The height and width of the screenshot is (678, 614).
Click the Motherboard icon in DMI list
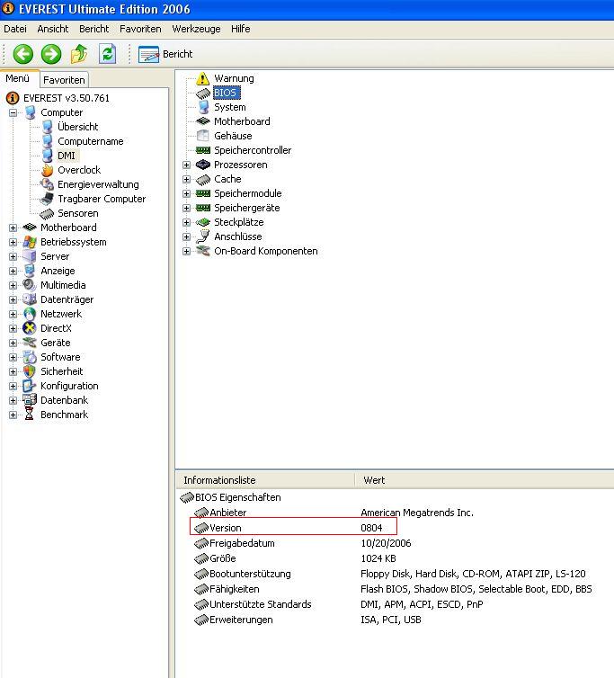[x=203, y=121]
